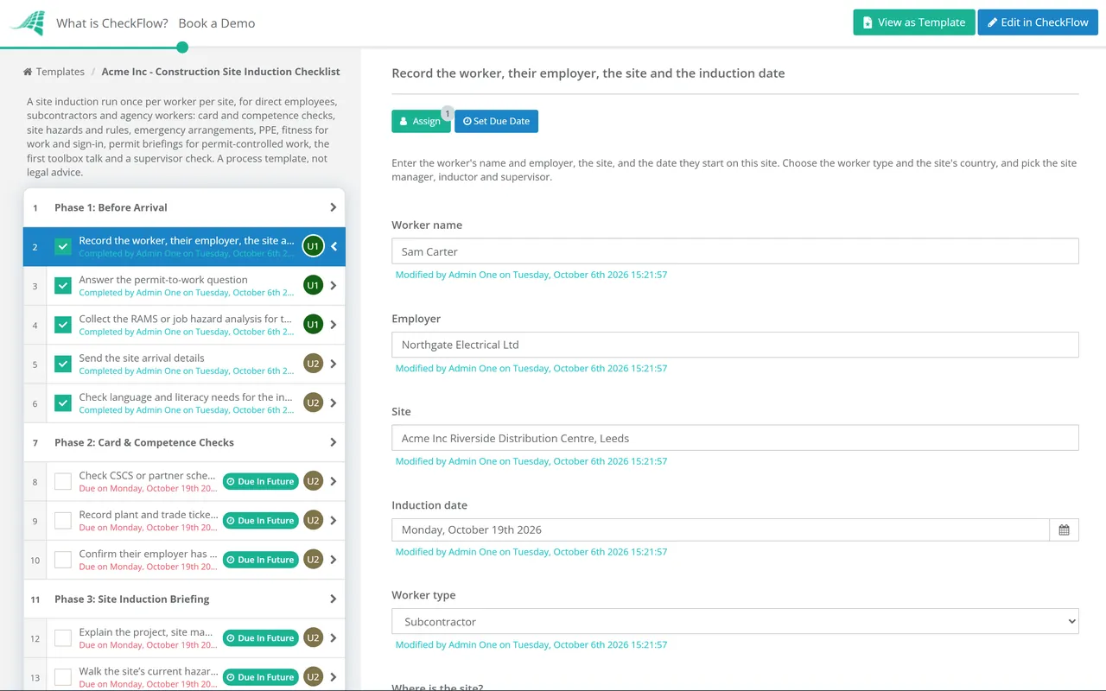Go to Templates breadcrumb
Image resolution: width=1106 pixels, height=691 pixels.
[x=54, y=72]
